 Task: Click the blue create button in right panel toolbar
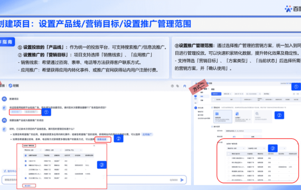216,94
